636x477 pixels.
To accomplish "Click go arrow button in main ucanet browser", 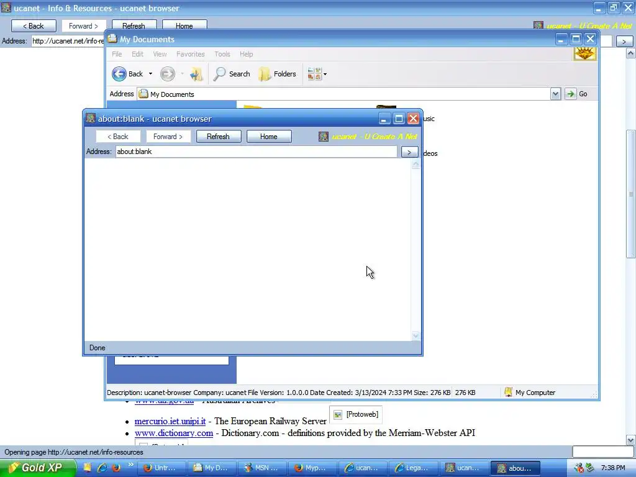I will (624, 41).
